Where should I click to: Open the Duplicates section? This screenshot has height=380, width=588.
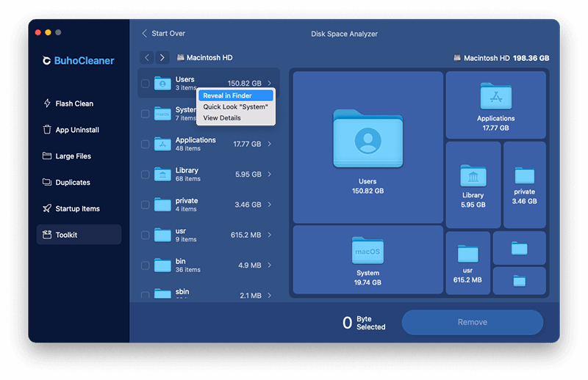79,182
